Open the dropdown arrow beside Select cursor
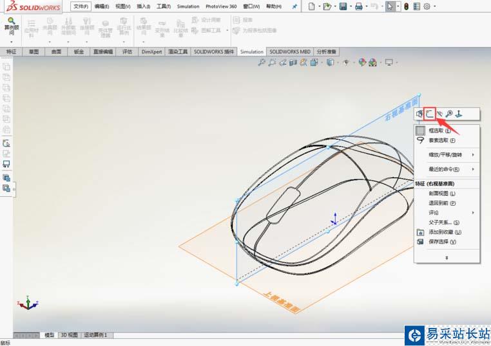This screenshot has height=346, width=491. [x=398, y=6]
